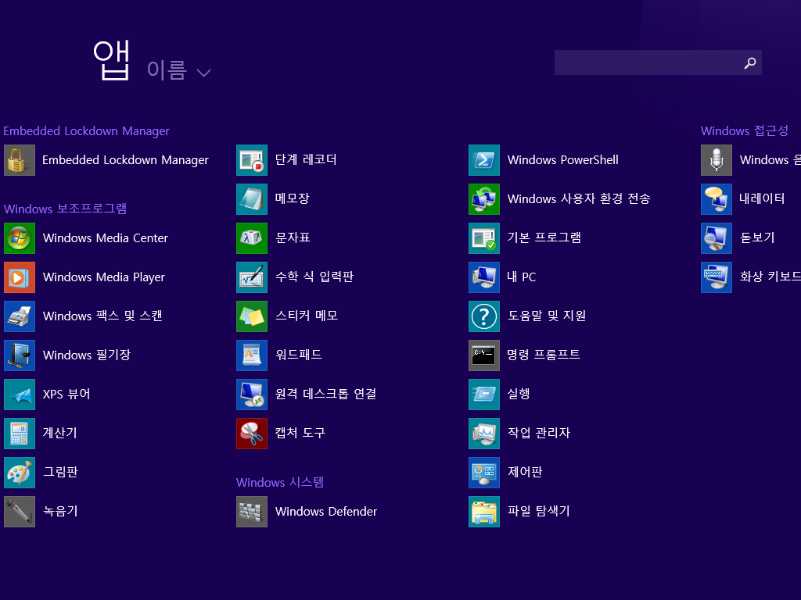Open the 돋보기 magnifier icon
This screenshot has width=801, height=600.
[x=717, y=238]
